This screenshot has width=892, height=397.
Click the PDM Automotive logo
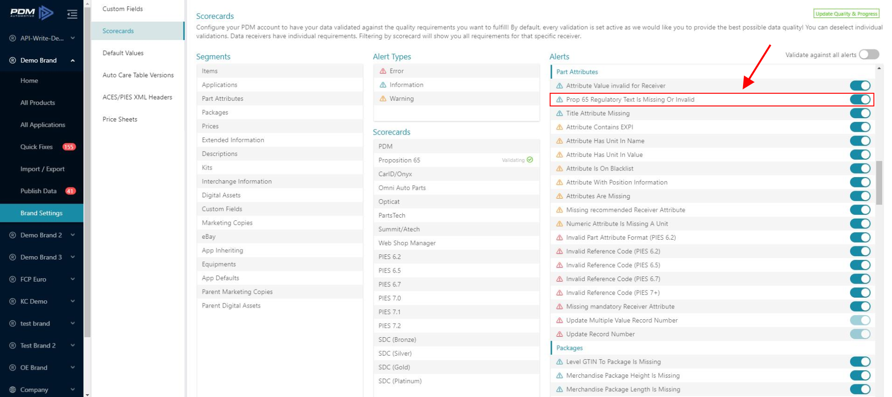tap(32, 13)
